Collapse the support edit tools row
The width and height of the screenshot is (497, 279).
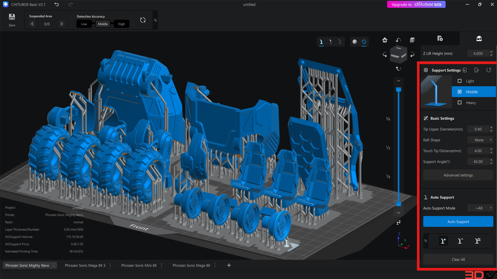pos(426,241)
